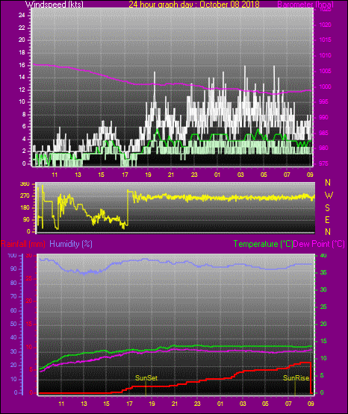348x414 pixels.
Task: Click the N compass label at top
Action: tap(328, 183)
